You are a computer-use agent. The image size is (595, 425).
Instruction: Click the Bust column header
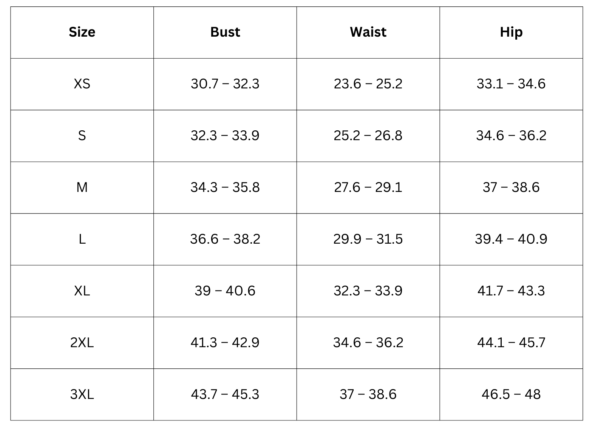pyautogui.click(x=225, y=32)
